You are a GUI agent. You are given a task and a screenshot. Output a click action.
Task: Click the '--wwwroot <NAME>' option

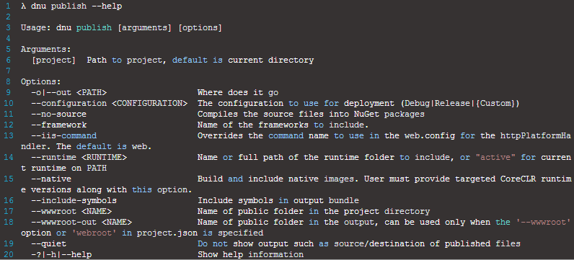click(71, 211)
